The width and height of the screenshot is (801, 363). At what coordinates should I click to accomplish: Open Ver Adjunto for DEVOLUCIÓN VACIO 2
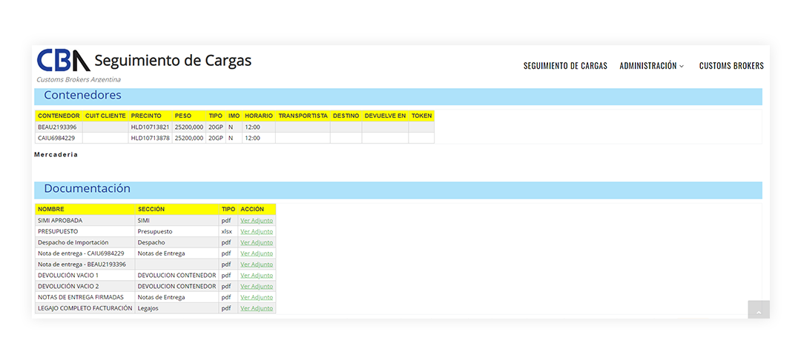257,286
